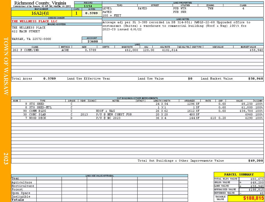Click value $38,700 for COMM BLDG

click(246, 111)
